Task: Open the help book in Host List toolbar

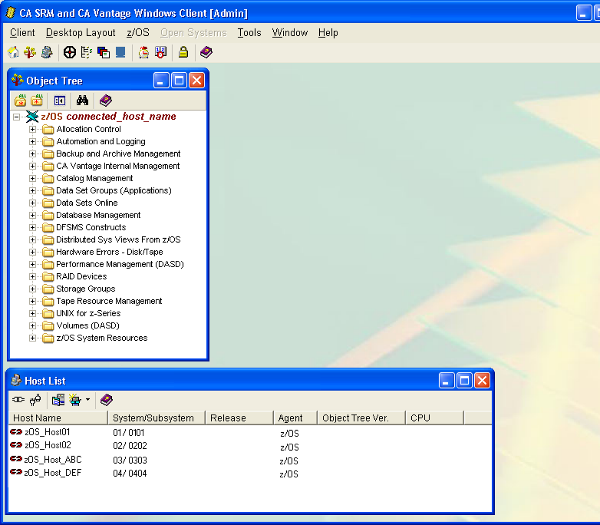Action: [107, 400]
